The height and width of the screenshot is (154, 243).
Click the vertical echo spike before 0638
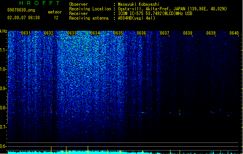point(180,112)
